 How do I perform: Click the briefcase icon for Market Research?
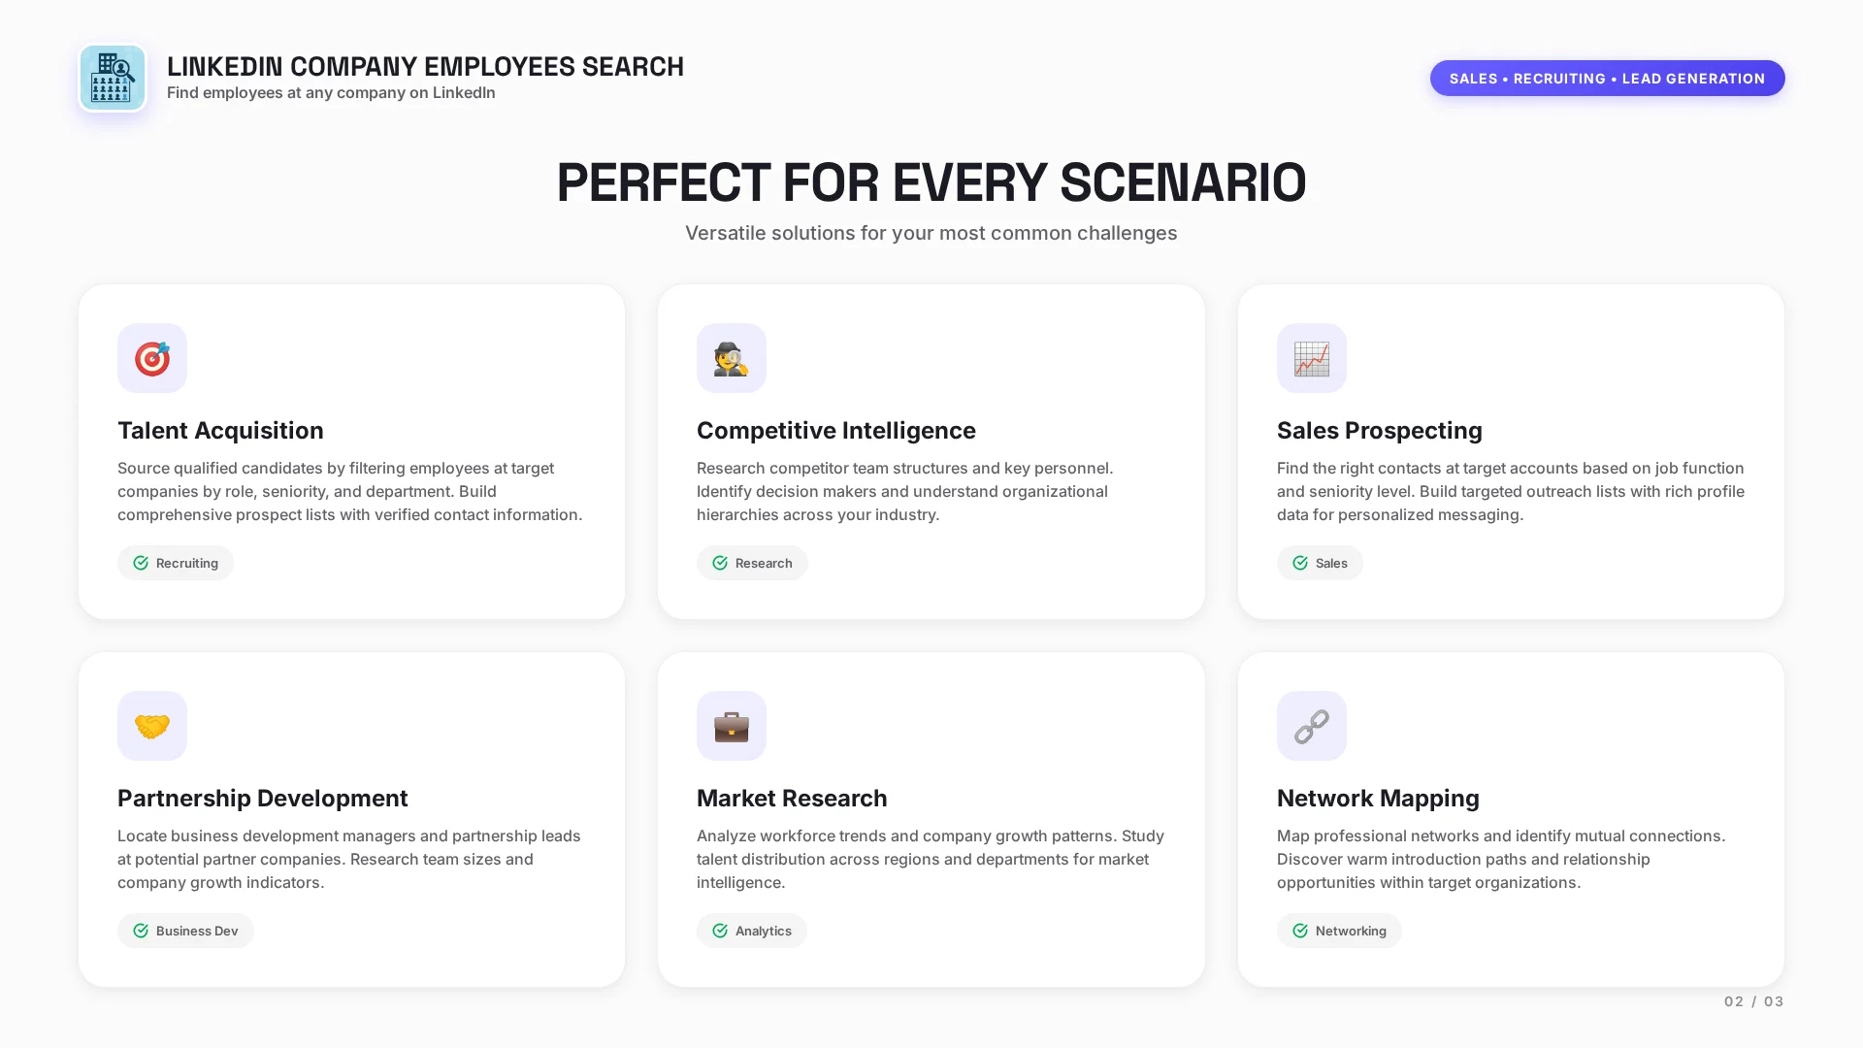click(732, 726)
